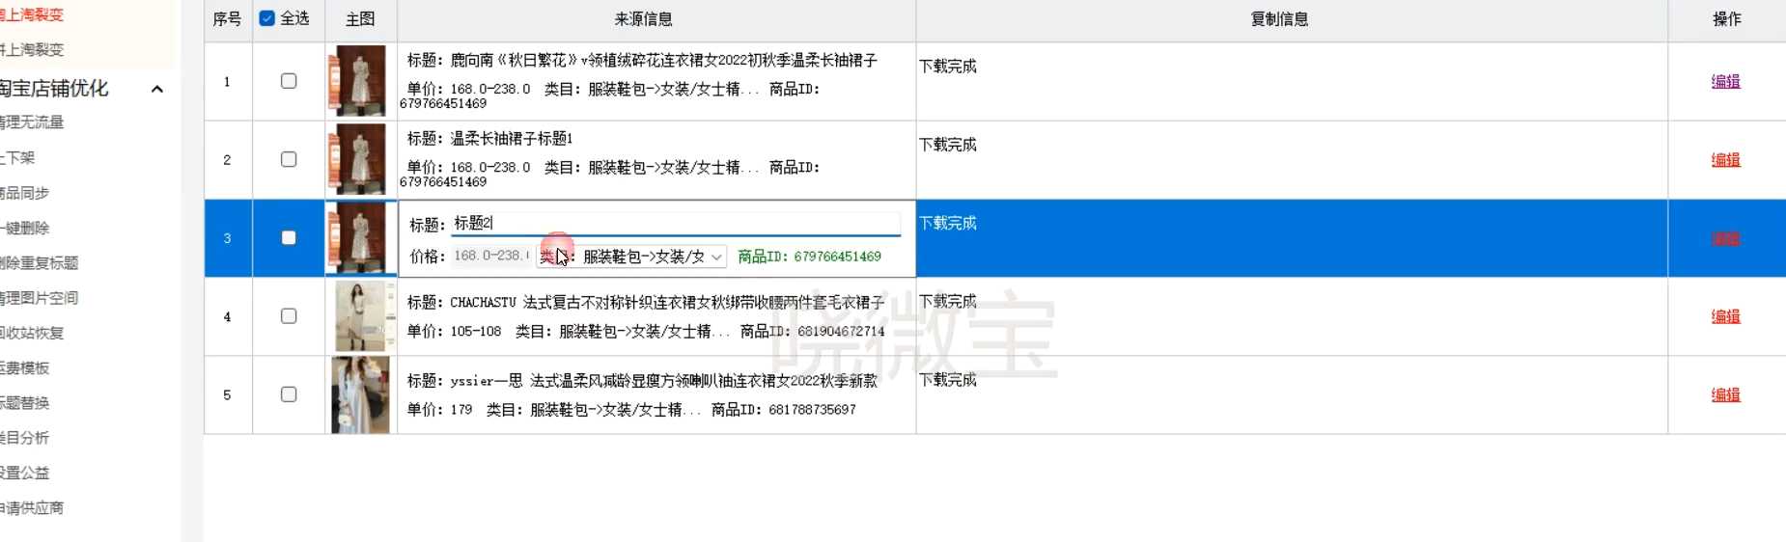Image resolution: width=1786 pixels, height=542 pixels.
Task: Open the 商品同步 sidebar item
Action: coord(24,193)
